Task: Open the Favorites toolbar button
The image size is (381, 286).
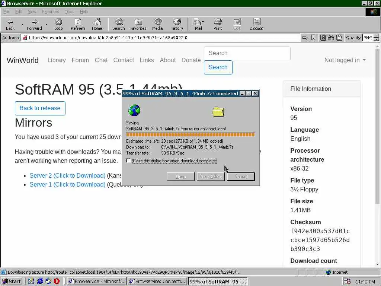Action: [x=138, y=24]
